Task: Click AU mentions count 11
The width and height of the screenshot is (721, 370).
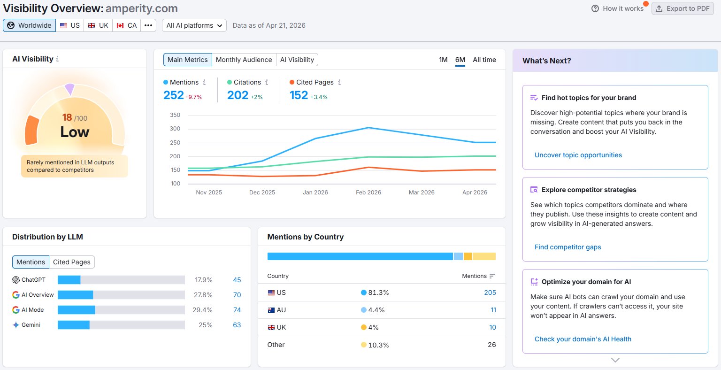Action: click(x=493, y=310)
